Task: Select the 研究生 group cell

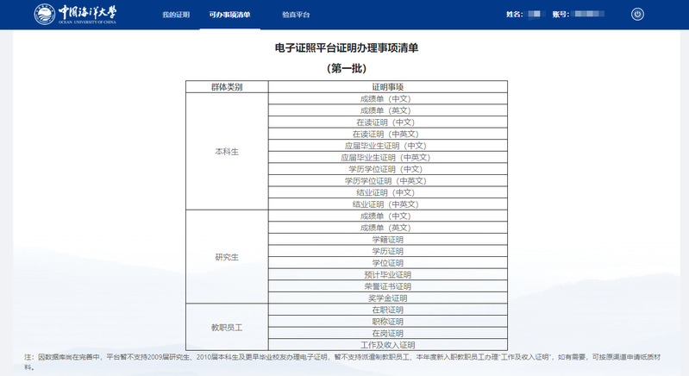Action: click(227, 257)
